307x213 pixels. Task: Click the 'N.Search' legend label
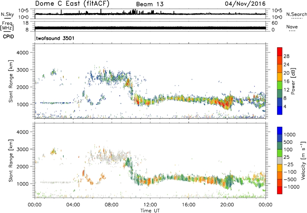point(296,14)
